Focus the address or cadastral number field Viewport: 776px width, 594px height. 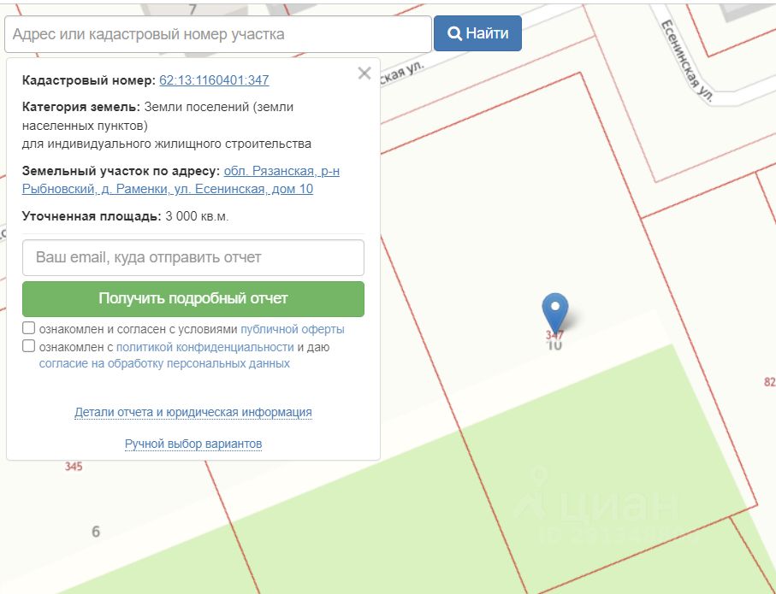(218, 34)
